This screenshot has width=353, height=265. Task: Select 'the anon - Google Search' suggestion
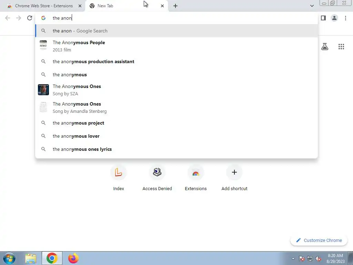176,31
